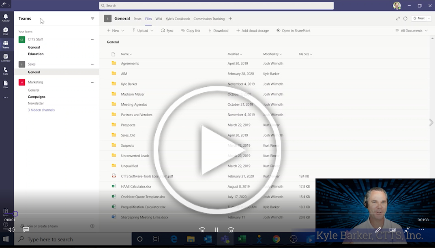435x248 pixels.
Task: Click the picture-in-picture icon on video
Action: tap(392, 230)
